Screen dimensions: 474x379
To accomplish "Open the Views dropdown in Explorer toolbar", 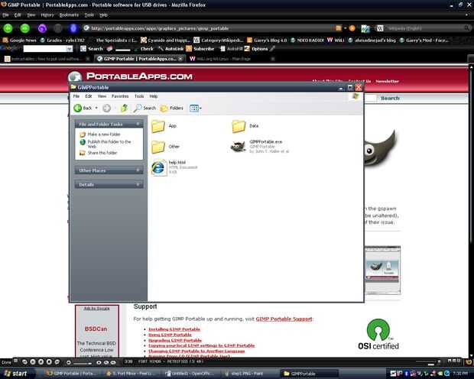I will point(195,108).
